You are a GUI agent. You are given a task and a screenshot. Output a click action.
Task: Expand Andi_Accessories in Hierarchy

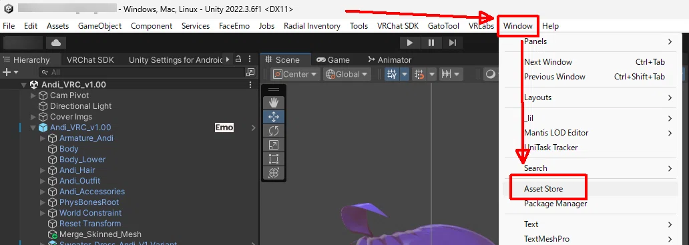point(43,192)
